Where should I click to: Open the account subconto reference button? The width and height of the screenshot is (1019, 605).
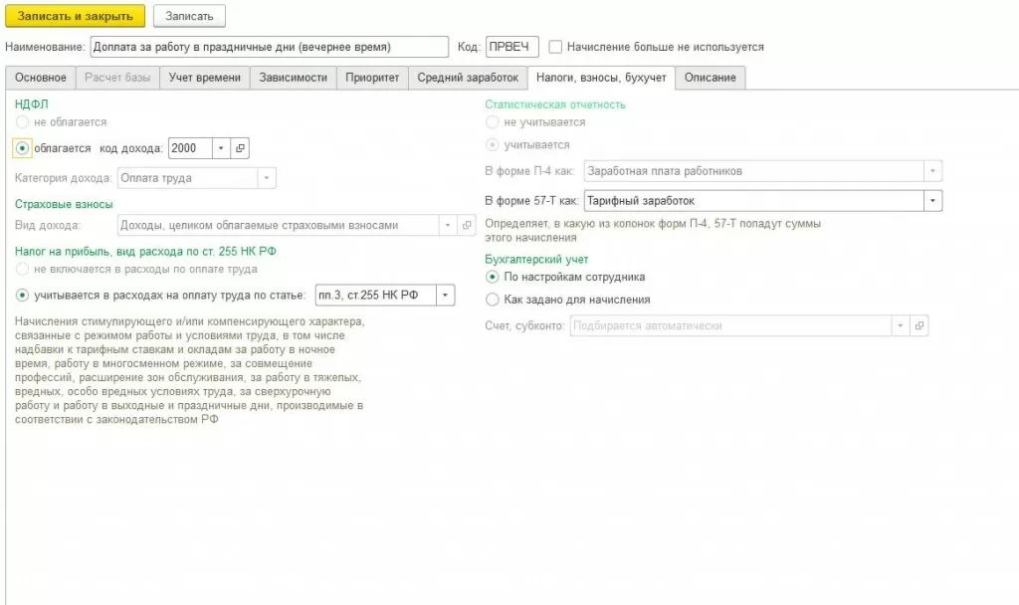(x=918, y=325)
